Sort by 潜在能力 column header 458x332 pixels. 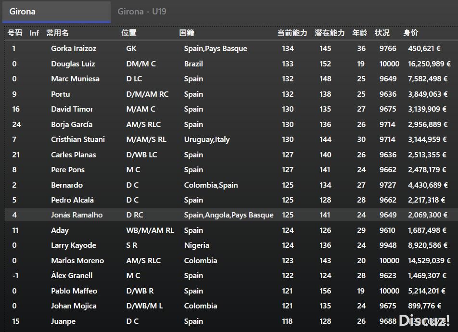(x=330, y=33)
